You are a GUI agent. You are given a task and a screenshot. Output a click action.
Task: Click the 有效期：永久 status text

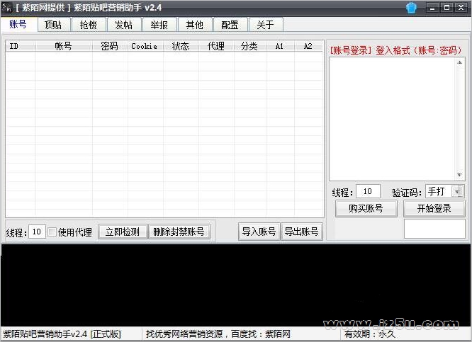point(370,334)
